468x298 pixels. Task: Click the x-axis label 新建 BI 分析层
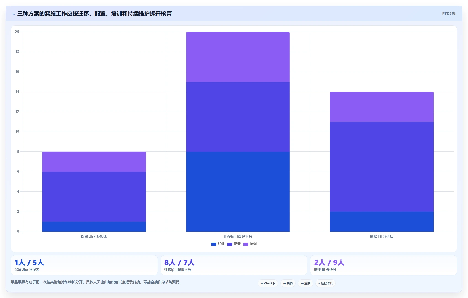(x=382, y=236)
